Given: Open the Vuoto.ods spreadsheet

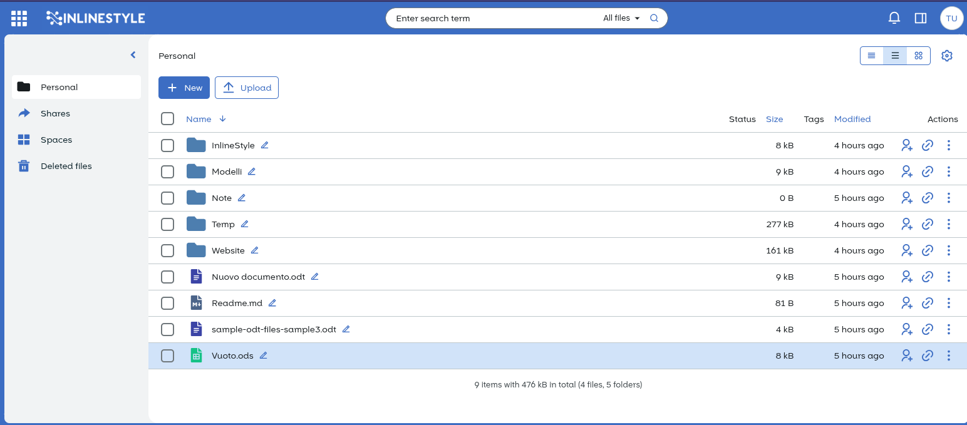Looking at the screenshot, I should (x=232, y=356).
